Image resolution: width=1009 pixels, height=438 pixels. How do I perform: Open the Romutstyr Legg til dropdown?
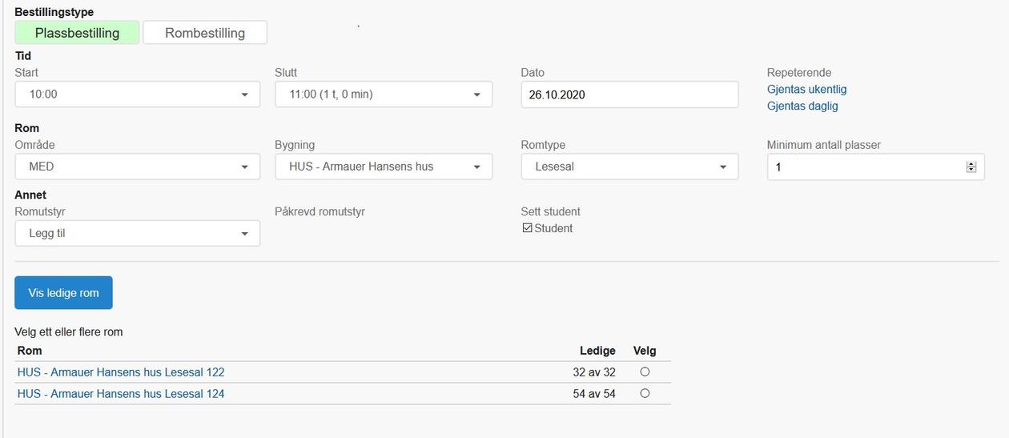[137, 234]
